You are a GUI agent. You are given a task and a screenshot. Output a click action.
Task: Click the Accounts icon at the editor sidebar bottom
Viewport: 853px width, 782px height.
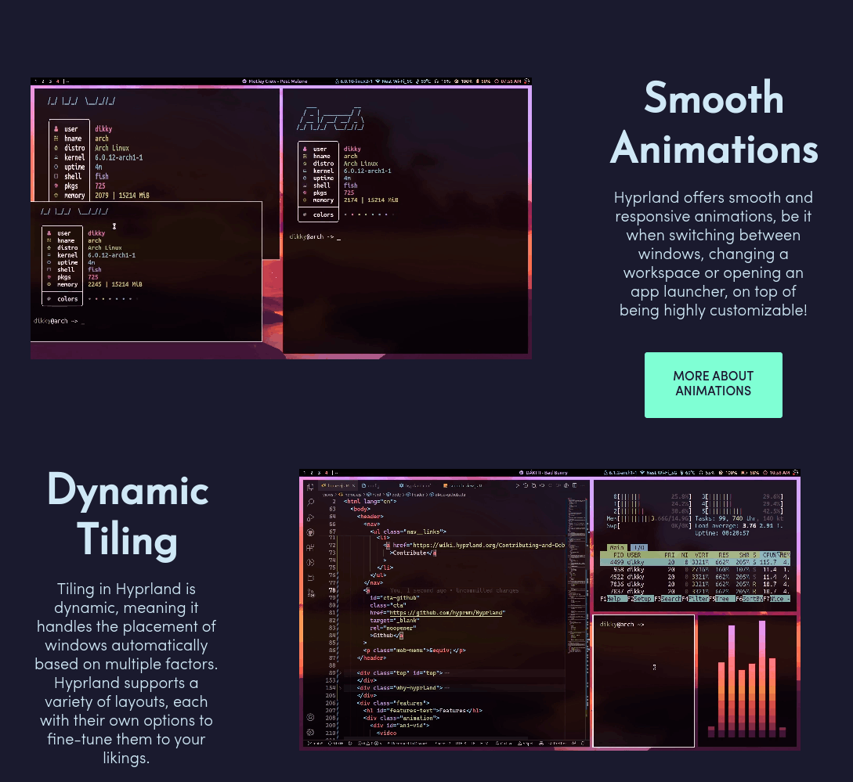pyautogui.click(x=311, y=717)
